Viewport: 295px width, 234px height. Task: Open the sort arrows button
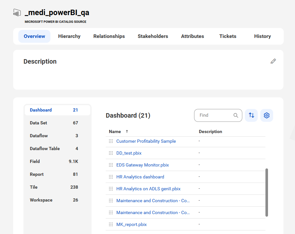coord(251,115)
